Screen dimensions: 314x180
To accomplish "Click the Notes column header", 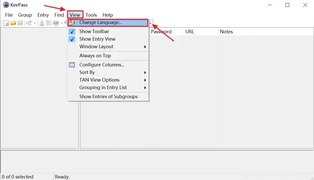I will pyautogui.click(x=235, y=32).
